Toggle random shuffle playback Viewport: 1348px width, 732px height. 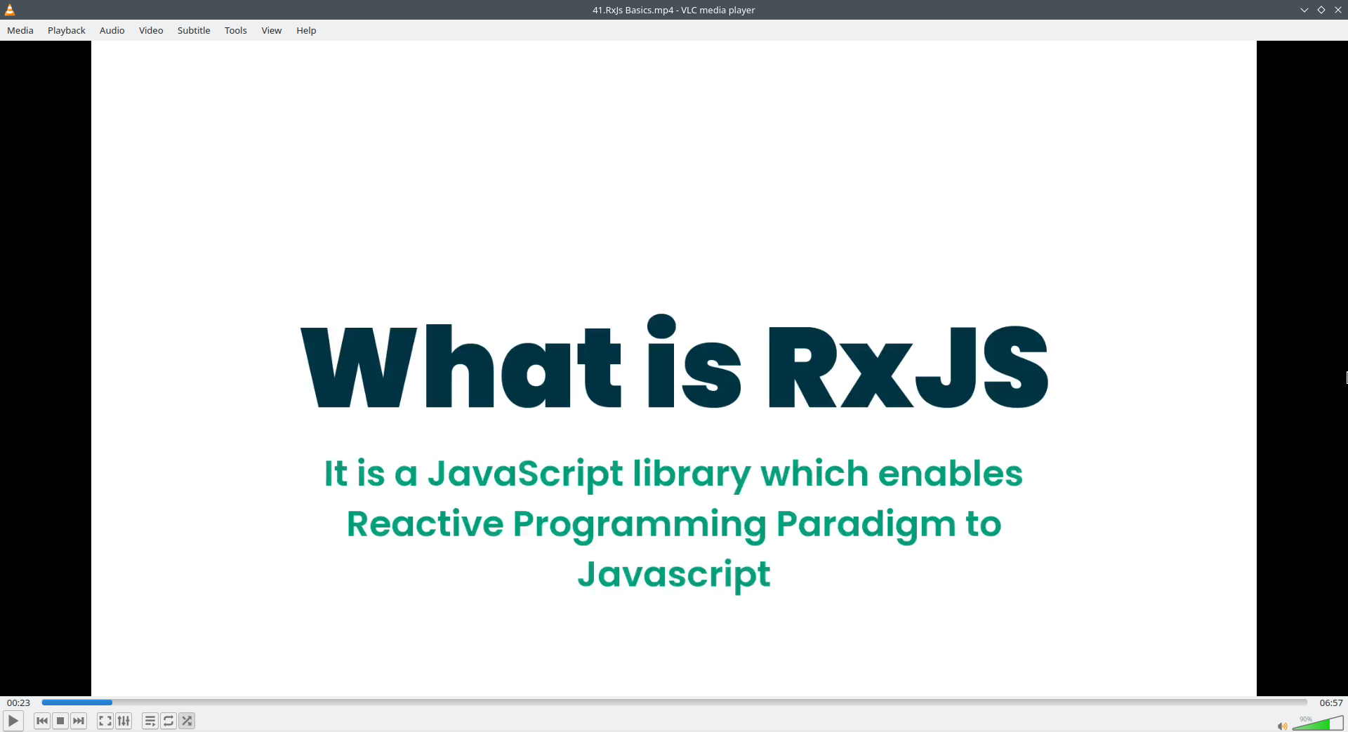click(187, 721)
